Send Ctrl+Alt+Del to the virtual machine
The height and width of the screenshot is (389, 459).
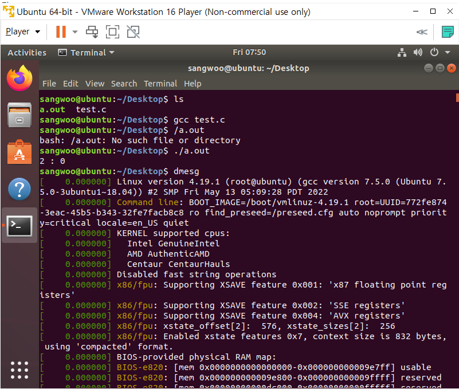[x=92, y=32]
